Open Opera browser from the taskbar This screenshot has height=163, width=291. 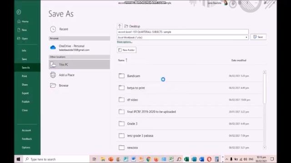point(209,159)
